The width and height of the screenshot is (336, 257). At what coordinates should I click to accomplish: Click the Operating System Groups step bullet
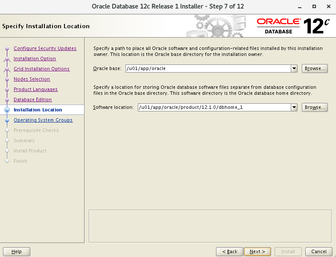[x=7, y=120]
